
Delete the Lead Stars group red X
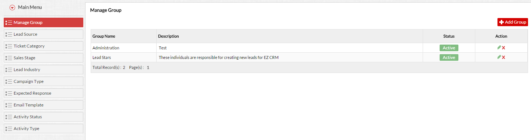click(x=503, y=57)
